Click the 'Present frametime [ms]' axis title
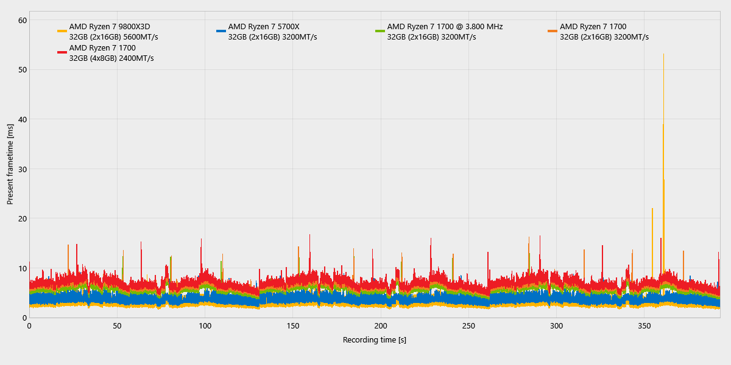This screenshot has width=731, height=365. (10, 163)
